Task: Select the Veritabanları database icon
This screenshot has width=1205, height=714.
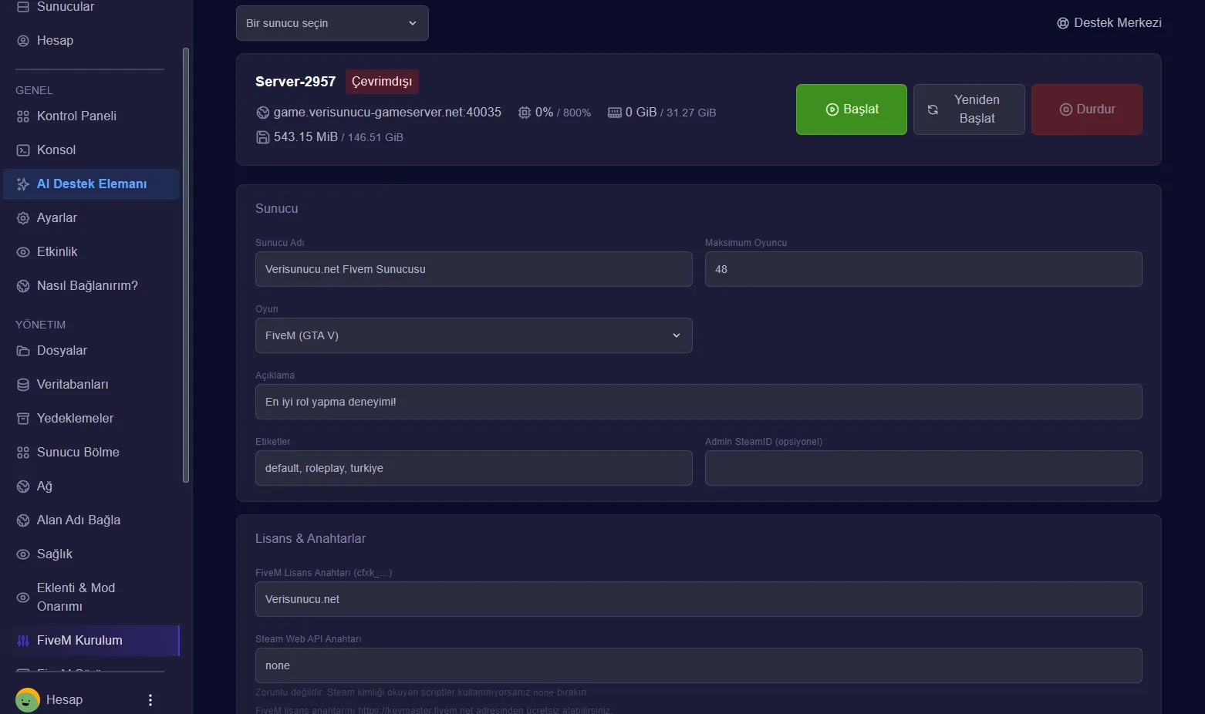Action: (x=23, y=385)
